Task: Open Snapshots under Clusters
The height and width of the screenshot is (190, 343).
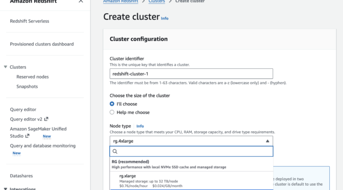Action: pyautogui.click(x=27, y=86)
